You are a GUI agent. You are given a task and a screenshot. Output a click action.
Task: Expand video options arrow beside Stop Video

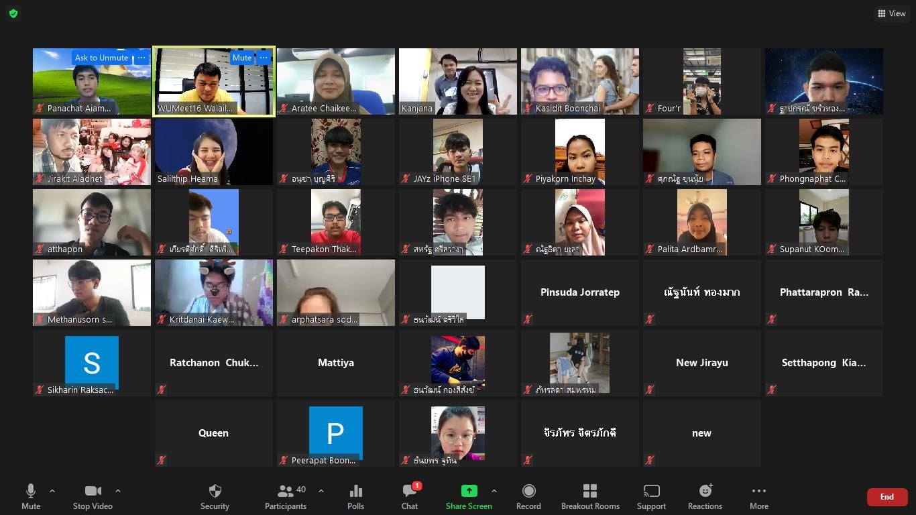pyautogui.click(x=118, y=491)
